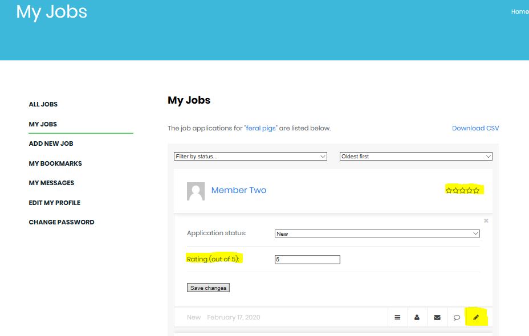Image resolution: width=529 pixels, height=336 pixels.
Task: Close the edit panel with the X
Action: point(486,220)
